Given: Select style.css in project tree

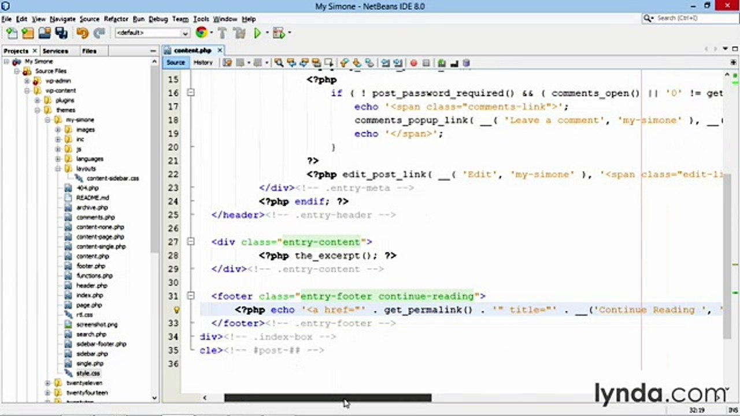Looking at the screenshot, I should (88, 373).
